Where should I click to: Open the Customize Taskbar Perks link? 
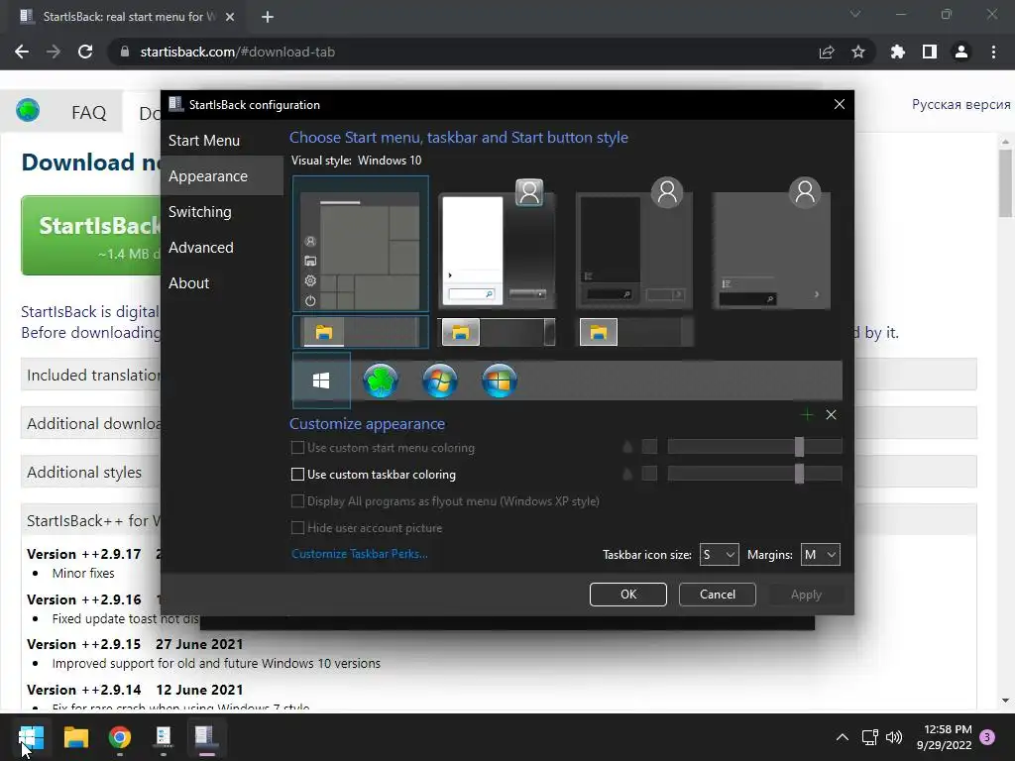coord(359,554)
